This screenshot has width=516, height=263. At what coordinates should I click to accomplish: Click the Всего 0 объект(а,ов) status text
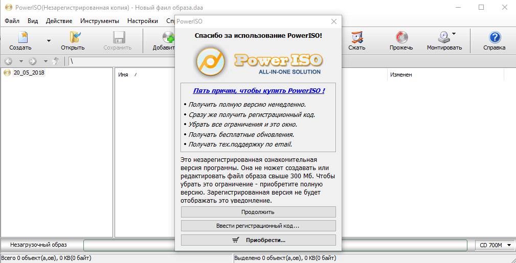(47, 258)
